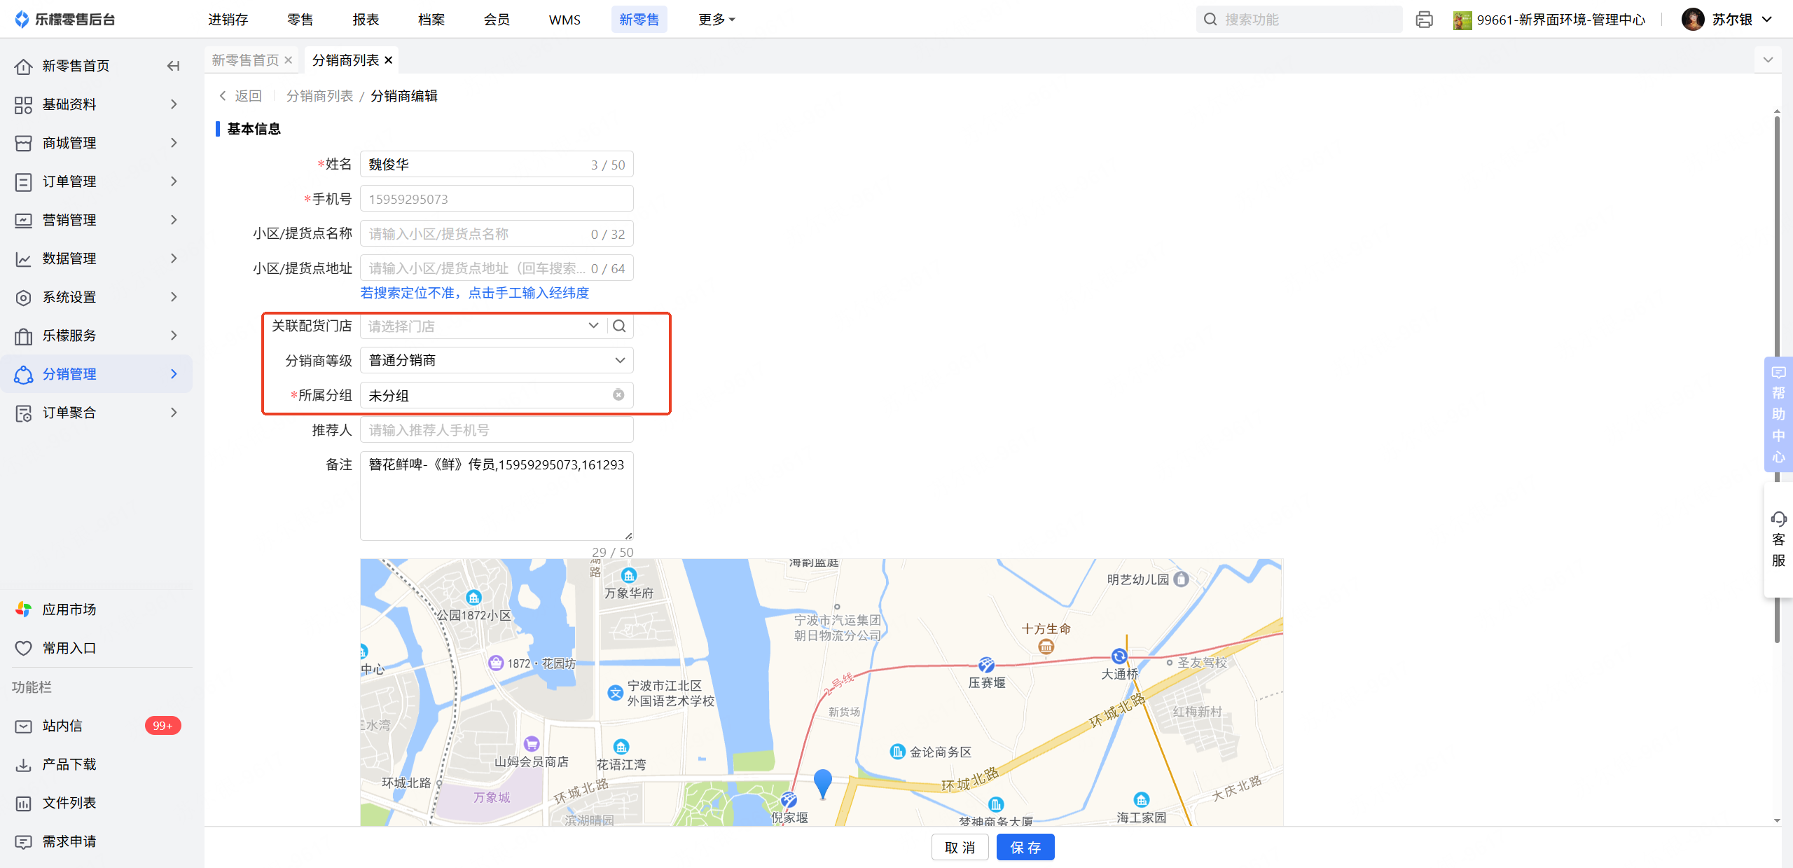Viewport: 1793px width, 868px height.
Task: Collapse the sidebar with arrow icon
Action: [x=173, y=66]
